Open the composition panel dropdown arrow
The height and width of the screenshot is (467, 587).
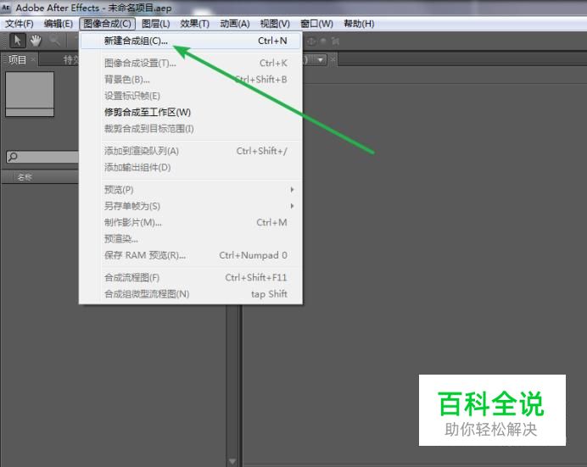(320, 60)
